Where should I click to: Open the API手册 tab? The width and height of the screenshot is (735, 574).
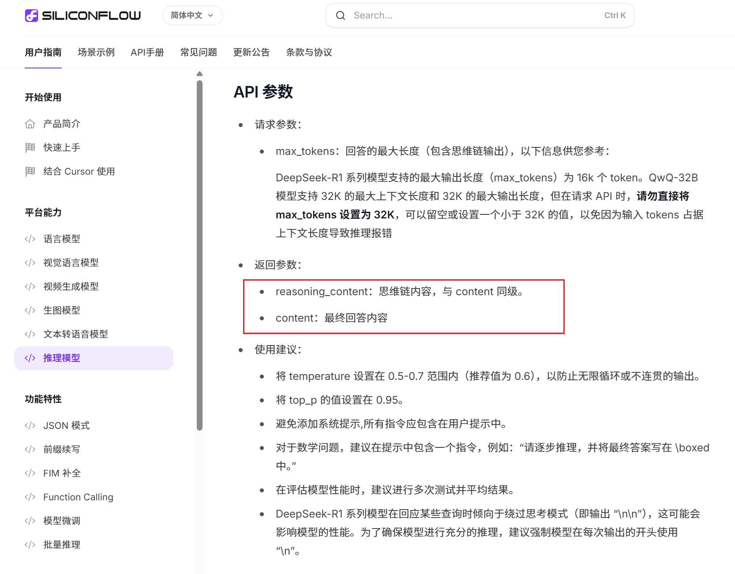(147, 52)
